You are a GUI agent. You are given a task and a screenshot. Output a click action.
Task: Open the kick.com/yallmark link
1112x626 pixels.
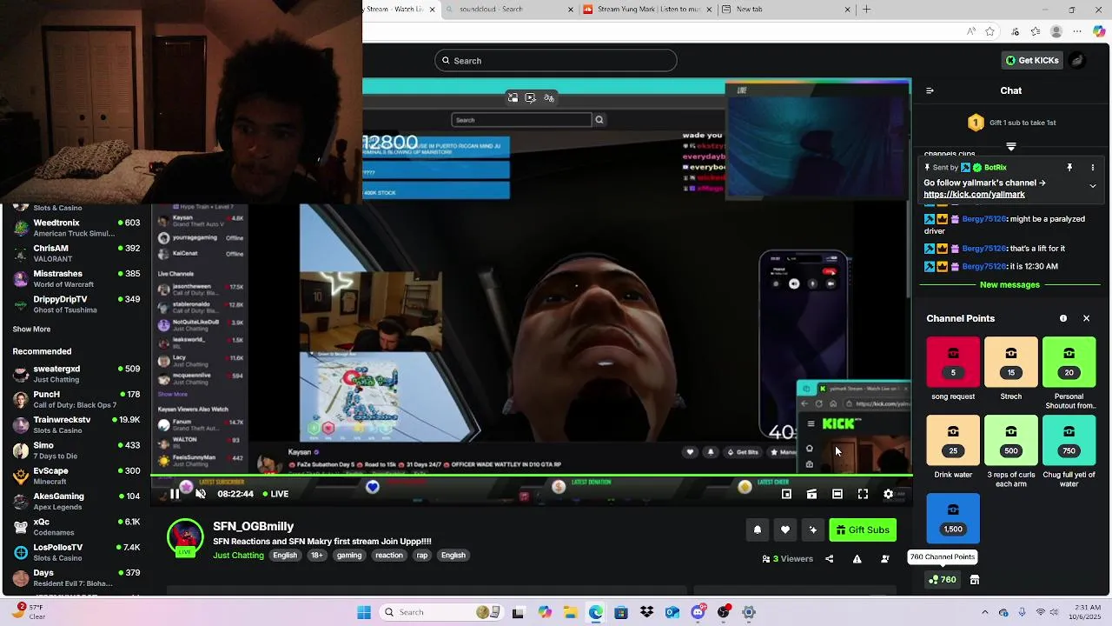[974, 195]
